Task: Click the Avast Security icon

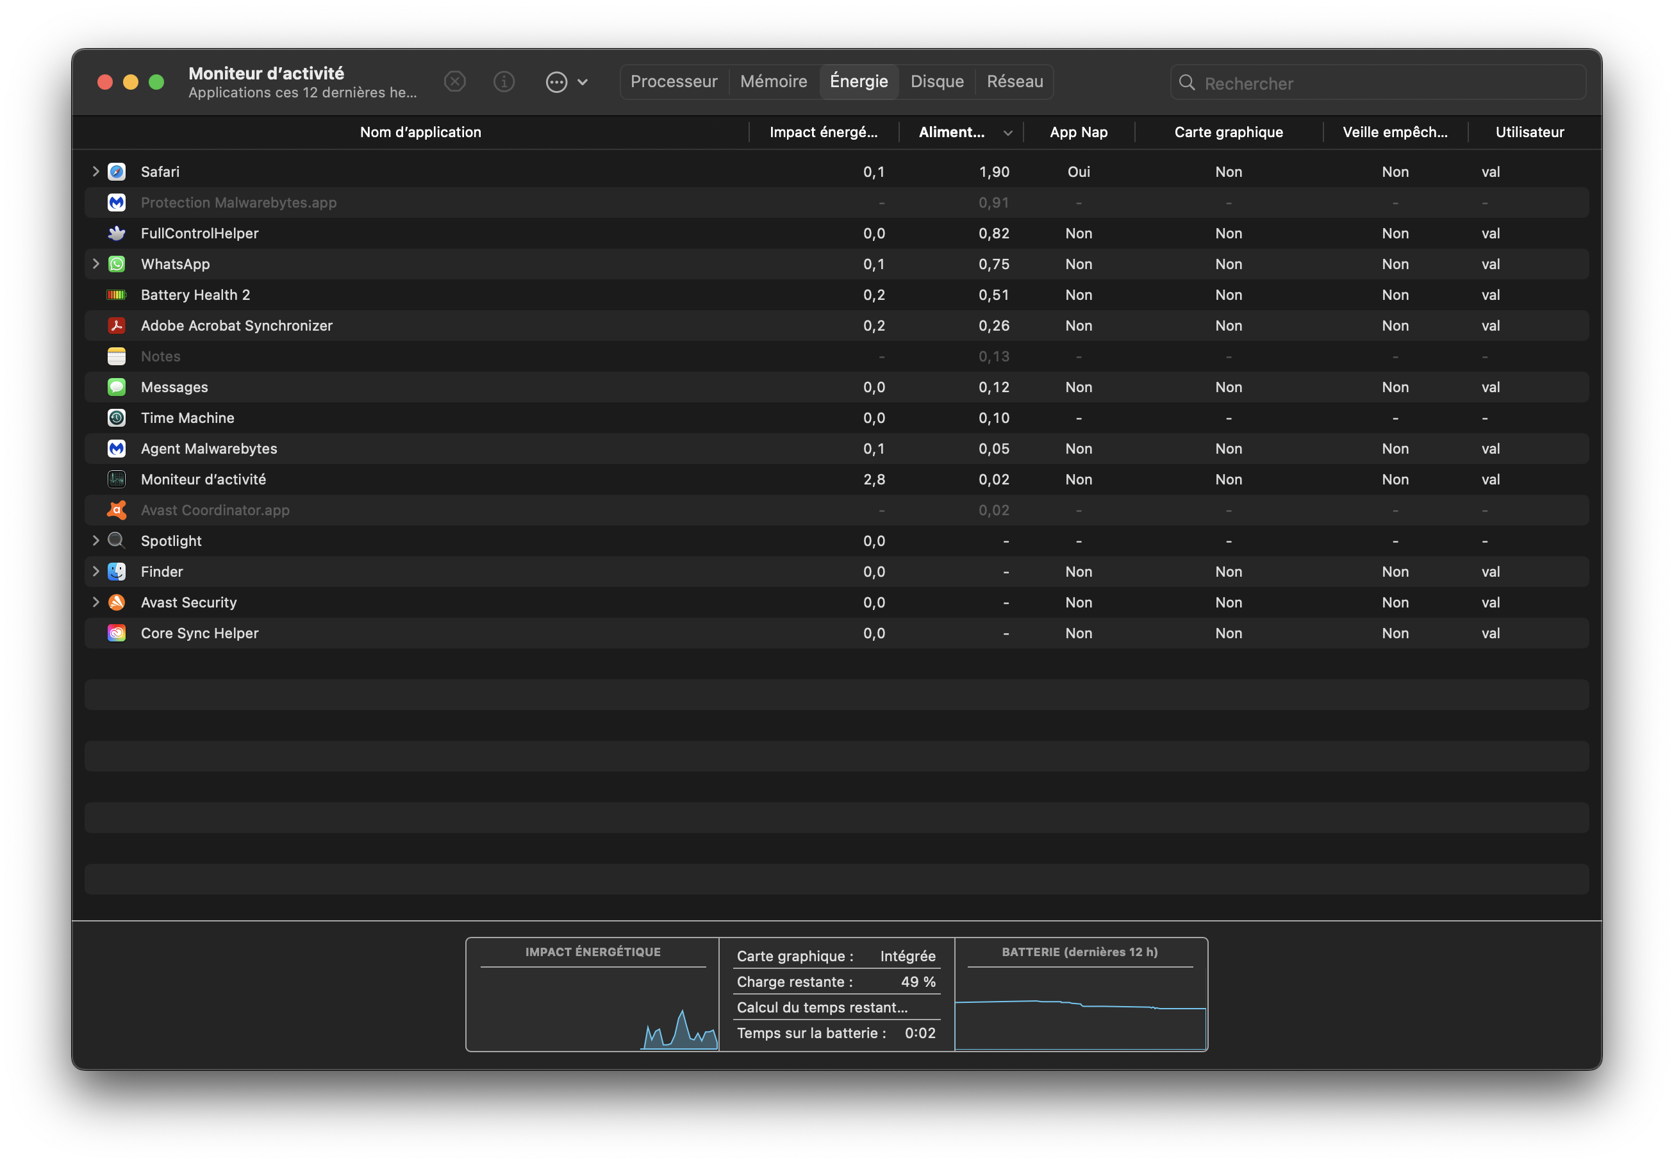Action: [x=117, y=602]
